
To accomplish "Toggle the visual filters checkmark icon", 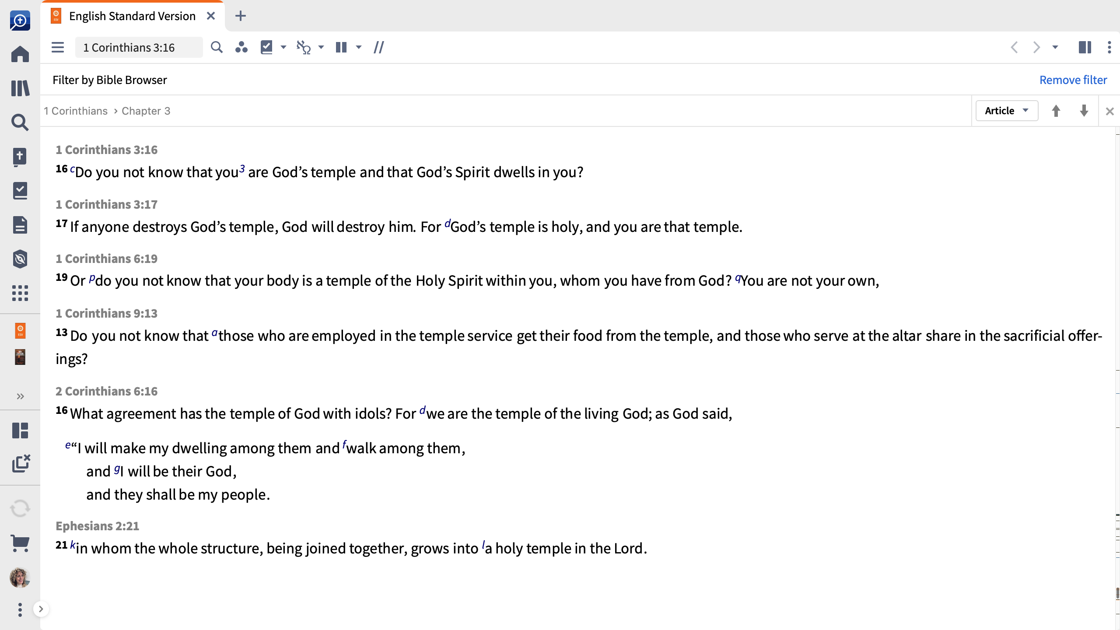I will coord(266,47).
